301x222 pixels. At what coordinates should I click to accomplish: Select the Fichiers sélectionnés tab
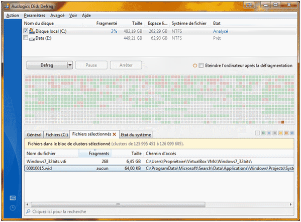click(x=91, y=134)
